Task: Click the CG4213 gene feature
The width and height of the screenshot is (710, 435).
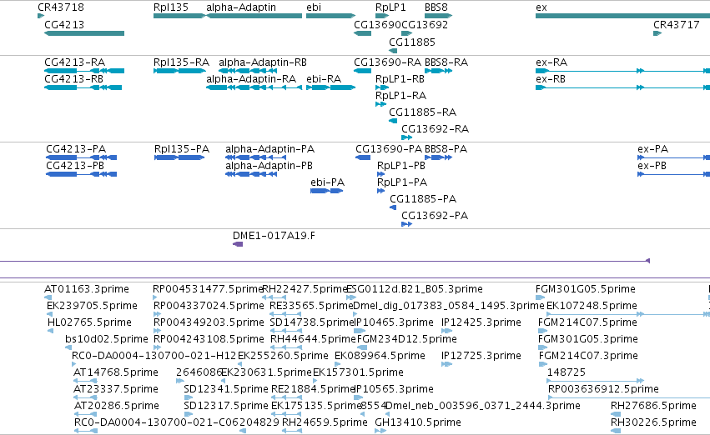Action: pos(84,33)
